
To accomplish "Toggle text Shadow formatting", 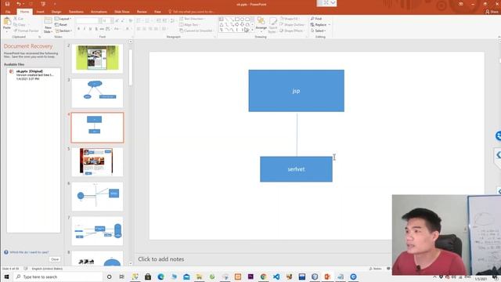I will [96, 29].
